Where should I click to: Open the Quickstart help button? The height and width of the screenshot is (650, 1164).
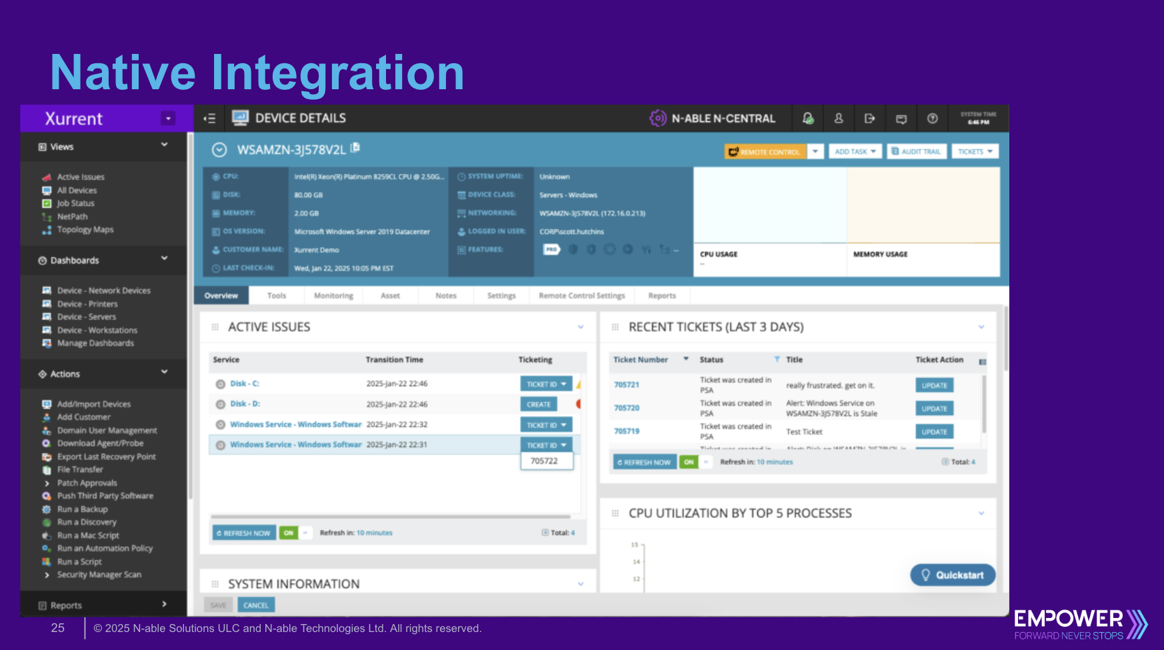click(x=953, y=575)
